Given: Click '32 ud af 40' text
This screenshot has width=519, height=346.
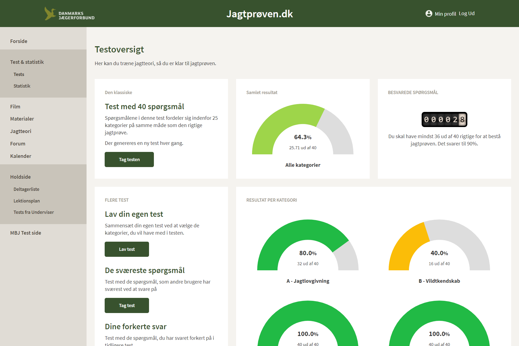Looking at the screenshot, I should [308, 264].
